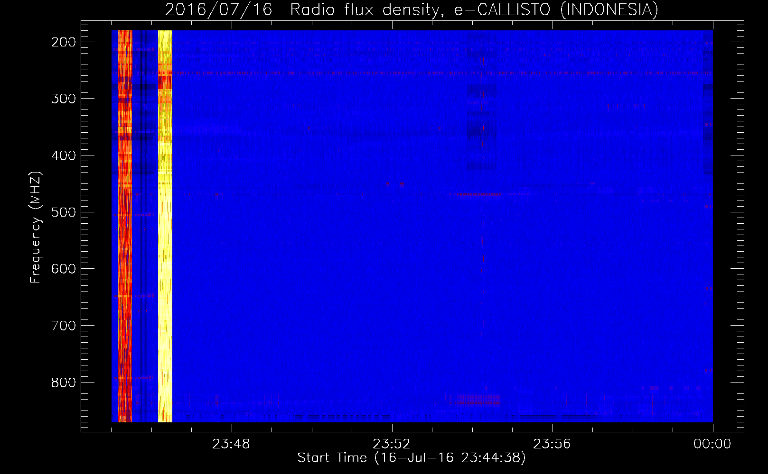Click the 400 frequency tick label
This screenshot has height=474, width=768.
(64, 155)
